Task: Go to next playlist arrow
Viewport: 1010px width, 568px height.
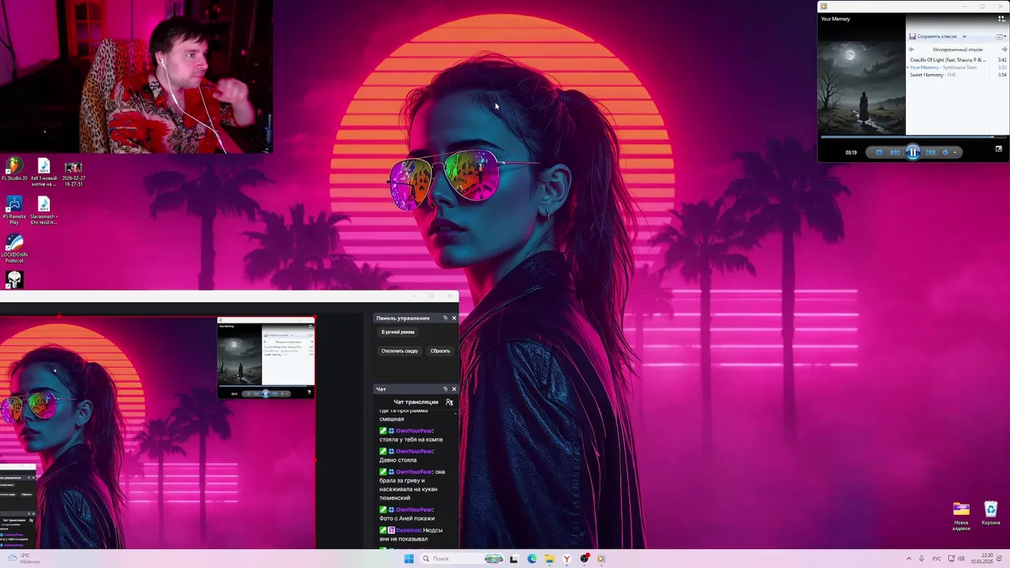Action: click(1004, 50)
